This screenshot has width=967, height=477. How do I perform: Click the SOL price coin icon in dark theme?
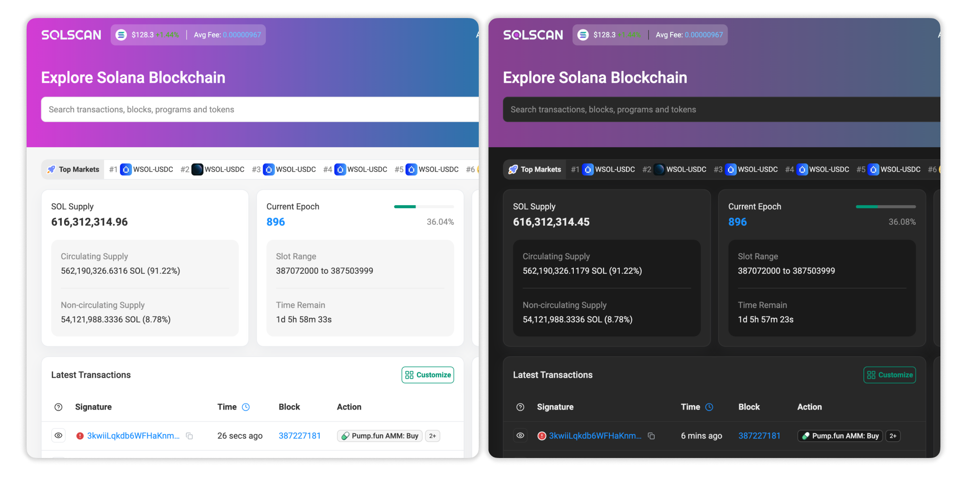(583, 35)
